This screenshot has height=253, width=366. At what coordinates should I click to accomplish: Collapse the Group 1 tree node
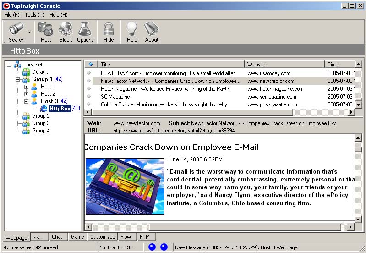pos(17,79)
